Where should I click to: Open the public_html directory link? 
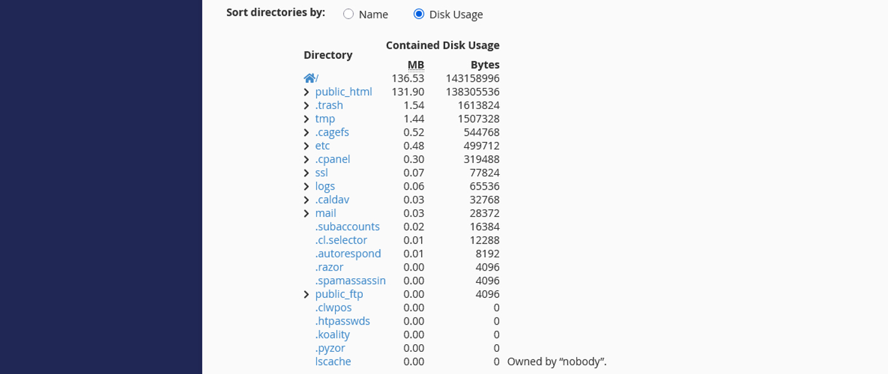click(x=343, y=92)
